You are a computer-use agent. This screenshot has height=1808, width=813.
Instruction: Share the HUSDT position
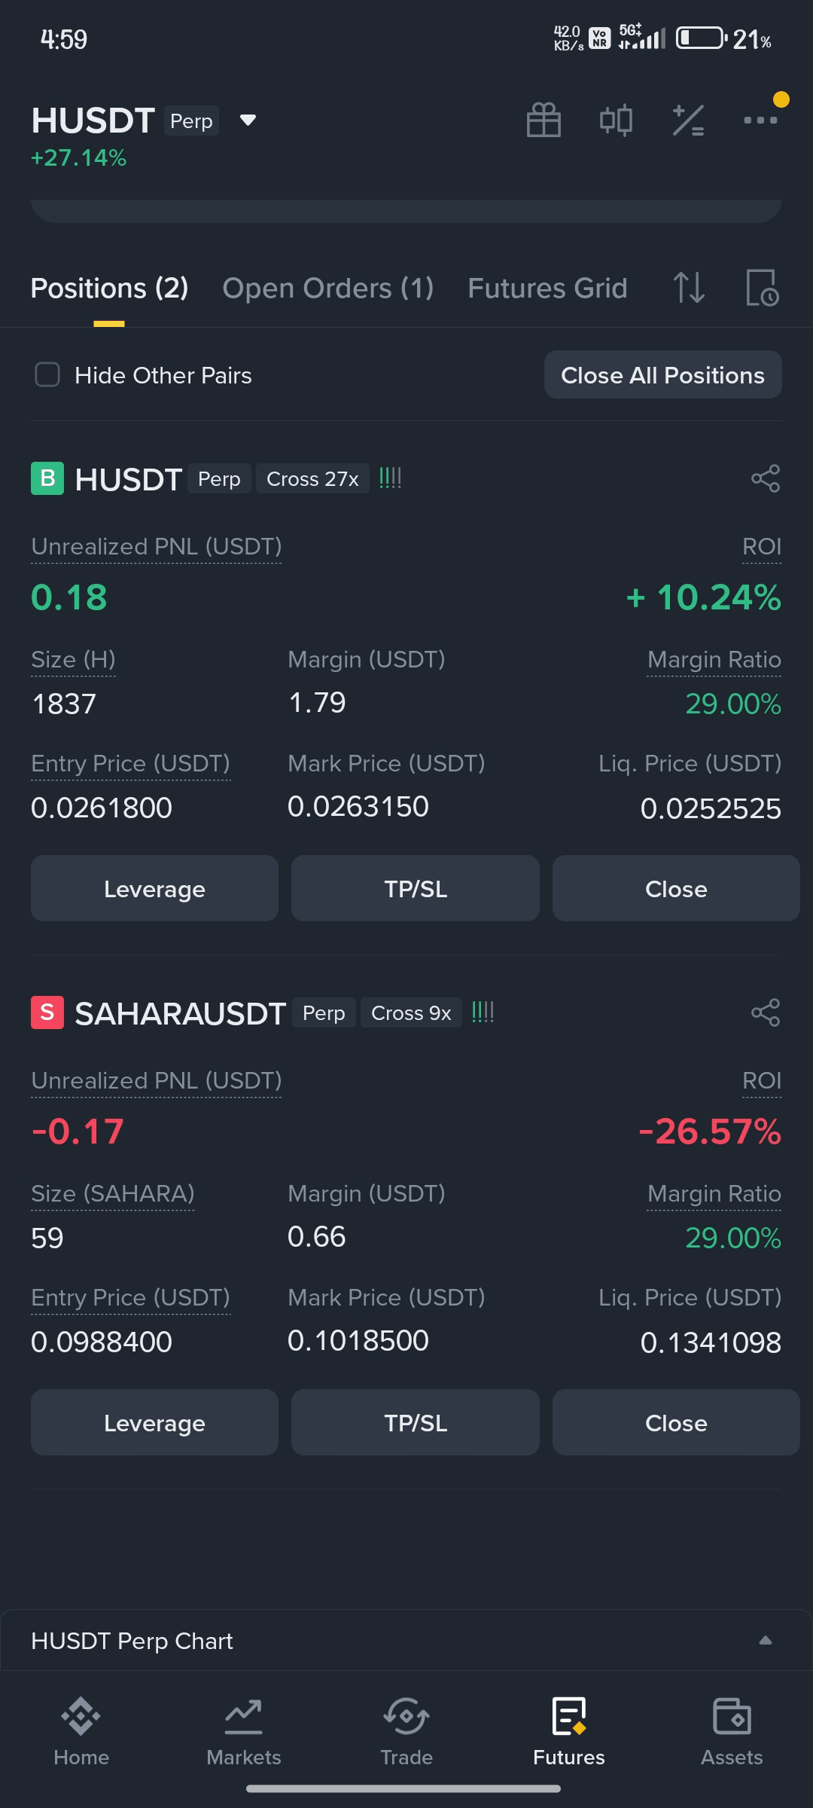[x=766, y=478]
